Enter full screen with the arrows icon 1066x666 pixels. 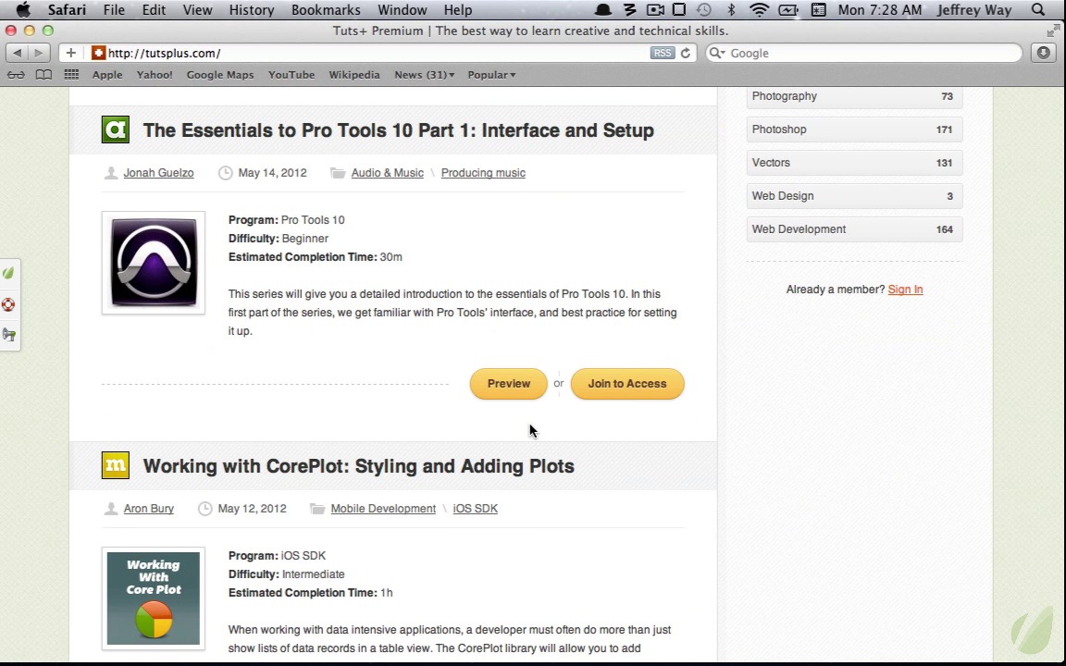point(1053,31)
